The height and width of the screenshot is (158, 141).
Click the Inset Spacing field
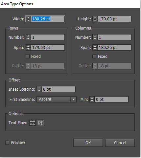59,89
